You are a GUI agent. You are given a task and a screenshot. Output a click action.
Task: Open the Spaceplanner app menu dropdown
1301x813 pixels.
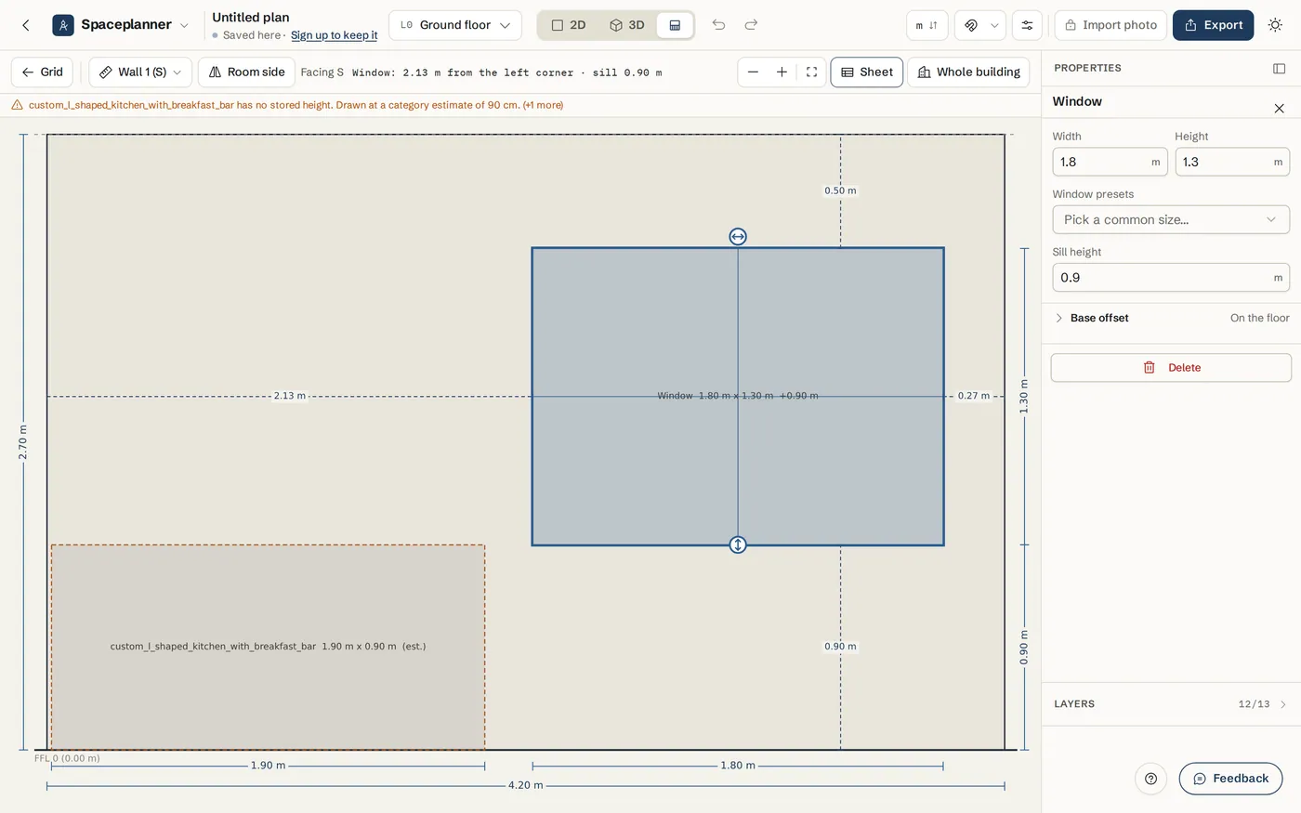point(184,25)
